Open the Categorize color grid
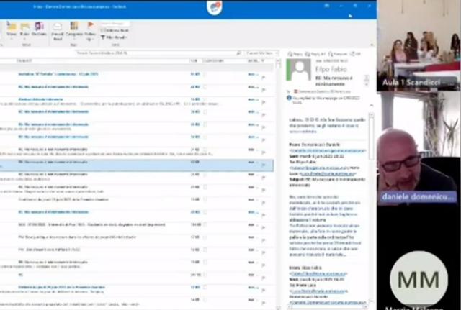This screenshot has height=310, width=461. [74, 29]
